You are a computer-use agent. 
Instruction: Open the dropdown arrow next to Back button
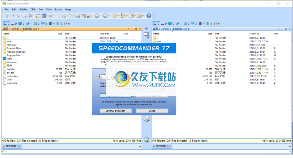coord(101,16)
